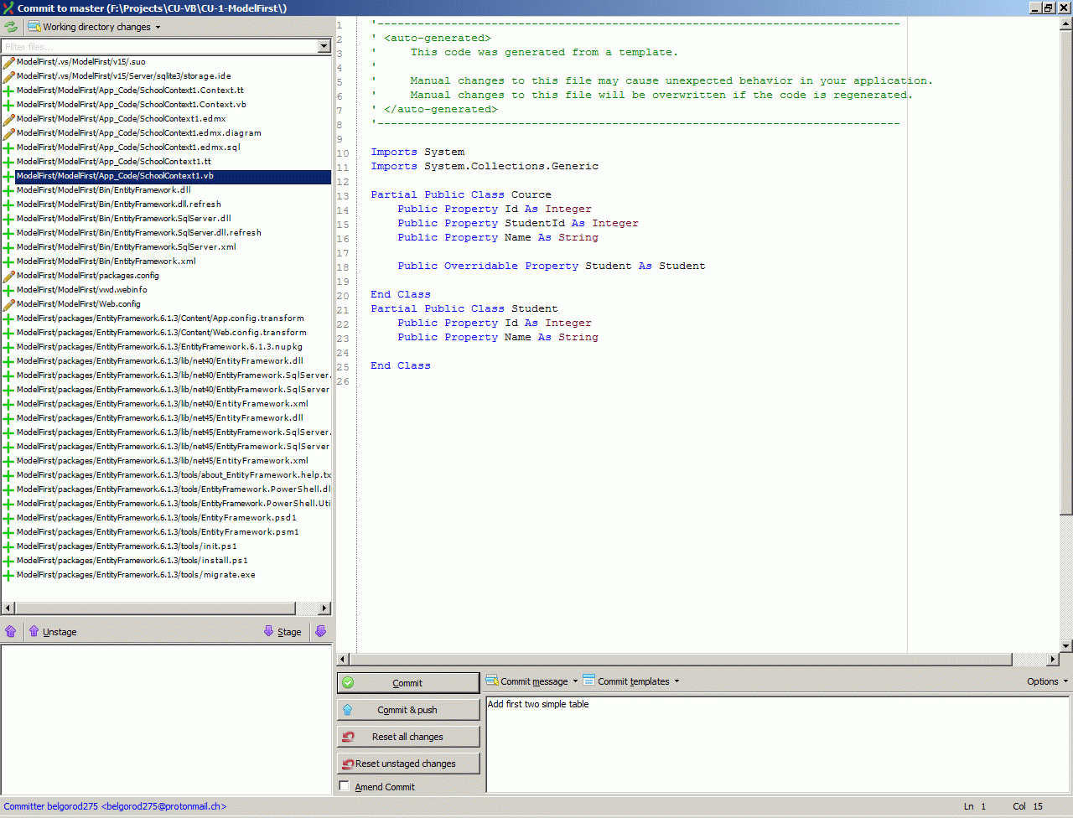Click pencil icon beside SchoolContext1.edmx.diagram
The height and width of the screenshot is (818, 1073).
[8, 133]
